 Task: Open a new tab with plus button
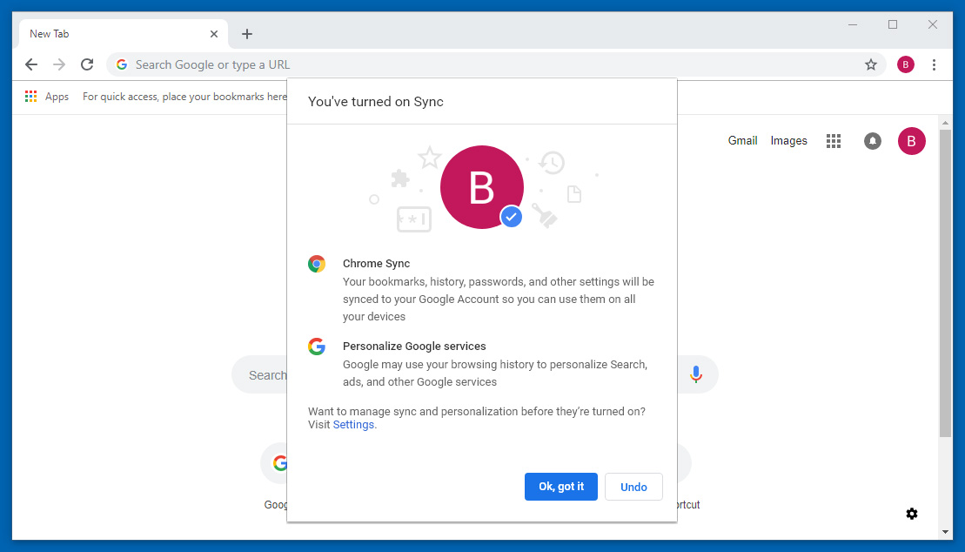click(x=247, y=34)
